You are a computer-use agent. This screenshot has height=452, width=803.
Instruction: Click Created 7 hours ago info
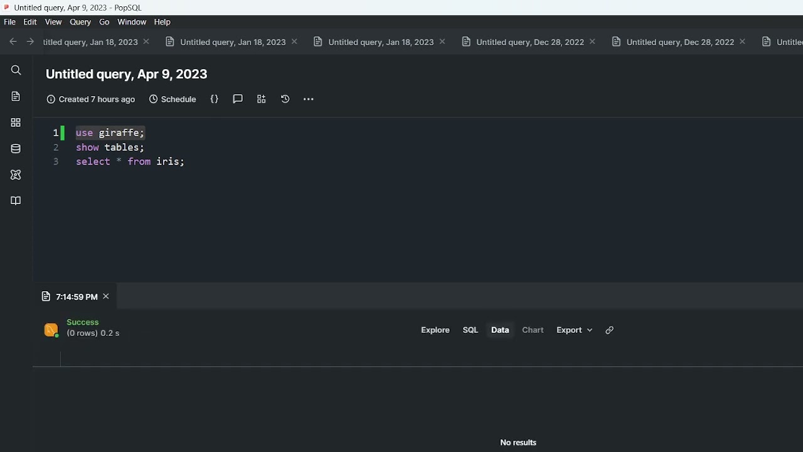(x=91, y=99)
